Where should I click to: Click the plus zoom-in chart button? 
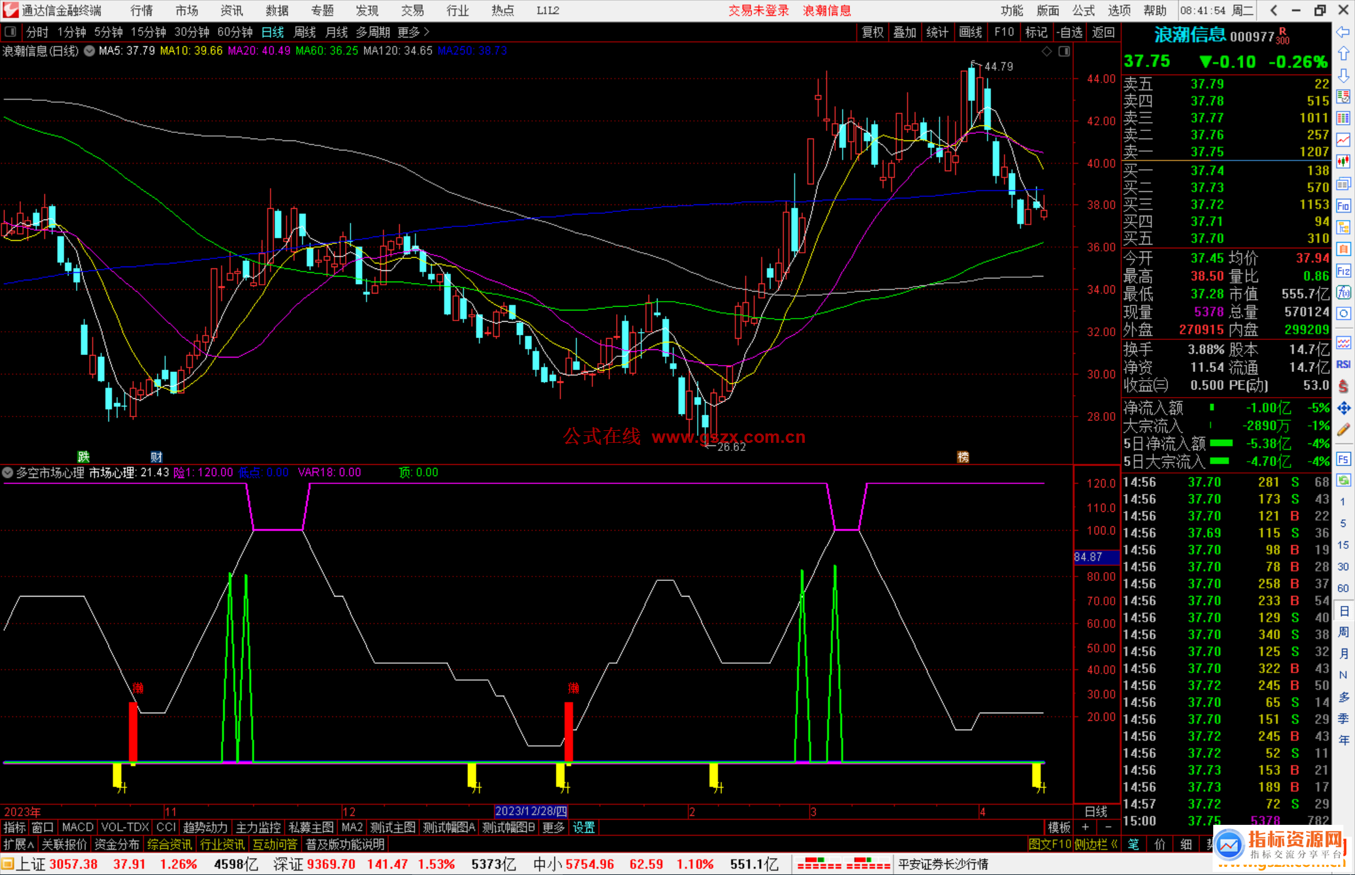coord(1085,827)
